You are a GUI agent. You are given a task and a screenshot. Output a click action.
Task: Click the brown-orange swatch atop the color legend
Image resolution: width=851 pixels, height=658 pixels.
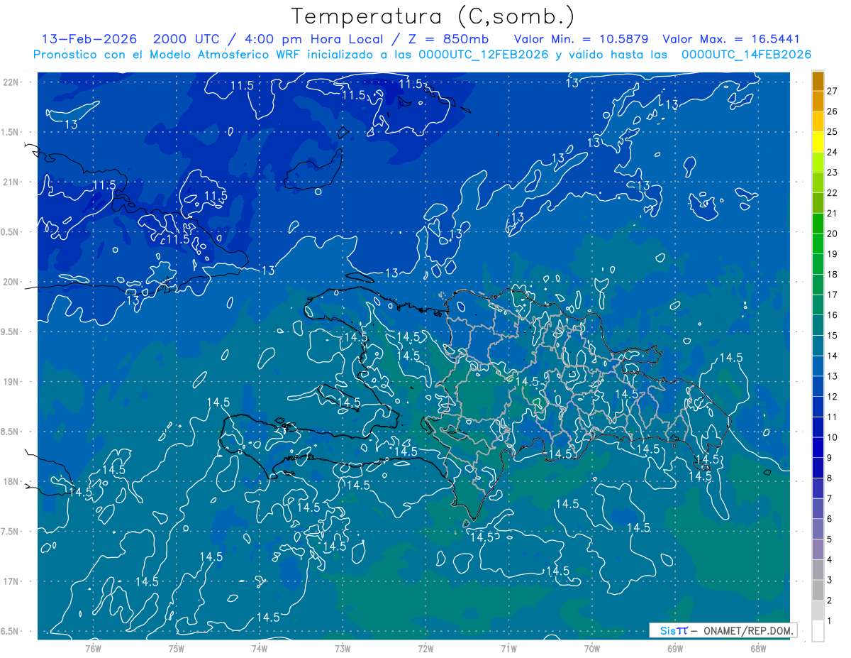pyautogui.click(x=818, y=81)
